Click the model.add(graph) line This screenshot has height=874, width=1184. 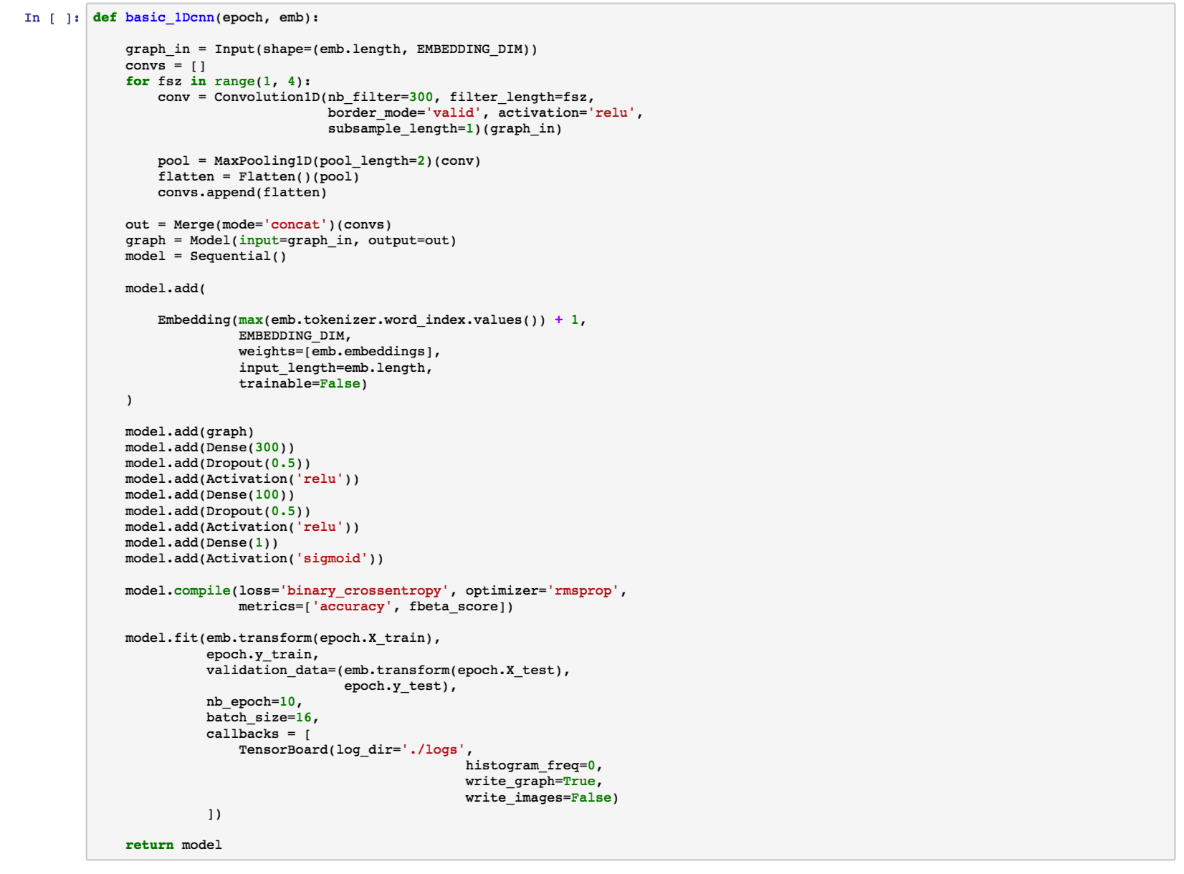tap(190, 432)
